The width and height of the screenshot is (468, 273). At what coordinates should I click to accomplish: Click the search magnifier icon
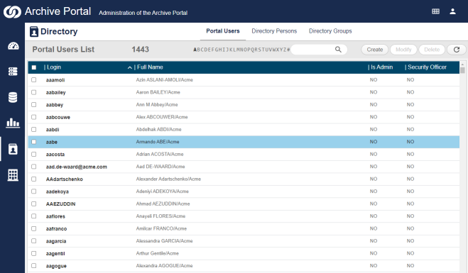click(x=338, y=50)
